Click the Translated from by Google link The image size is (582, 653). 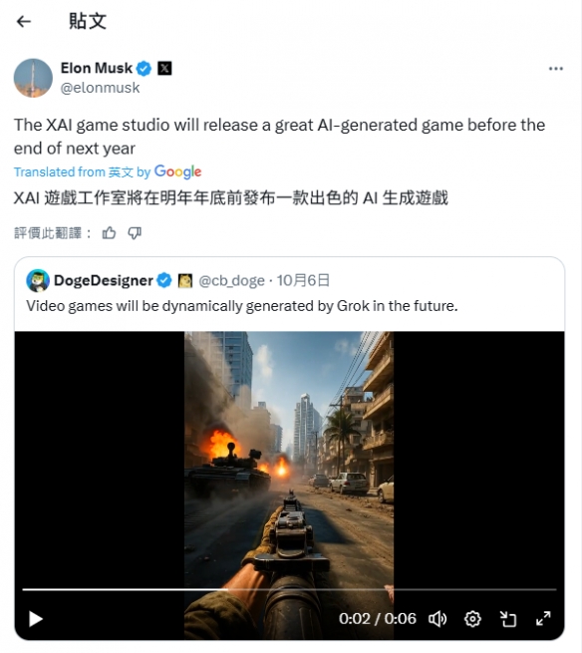pyautogui.click(x=108, y=171)
